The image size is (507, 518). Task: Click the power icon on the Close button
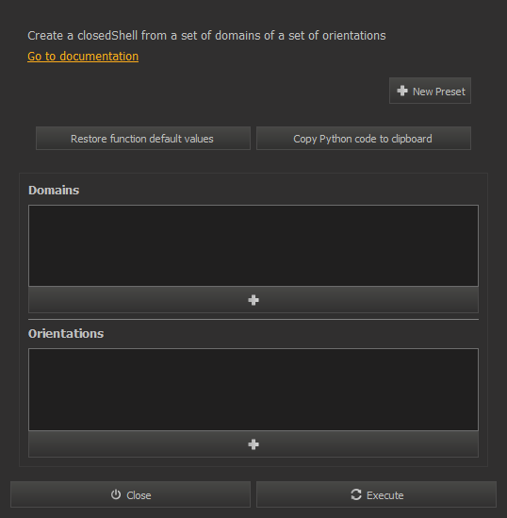pyautogui.click(x=116, y=494)
